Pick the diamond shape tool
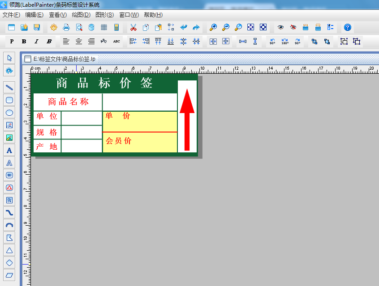 pos(9,262)
